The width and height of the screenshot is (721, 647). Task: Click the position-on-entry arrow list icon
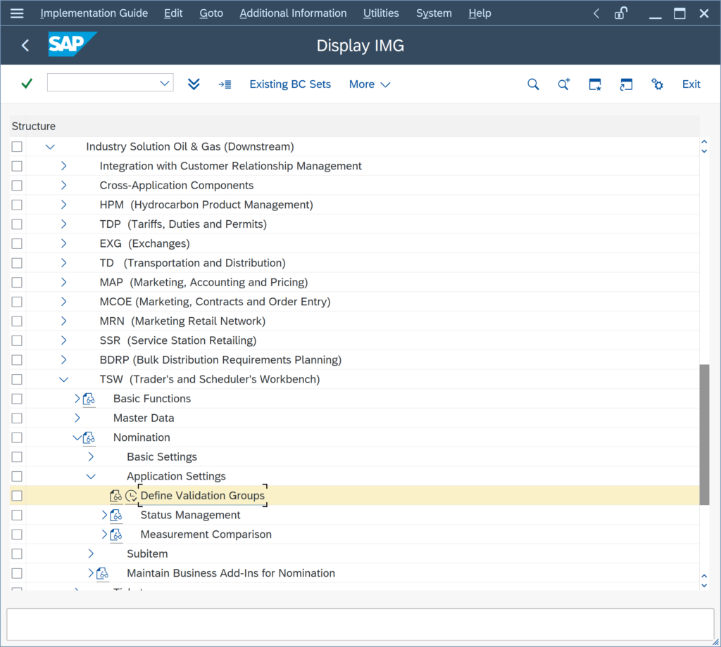tap(225, 84)
